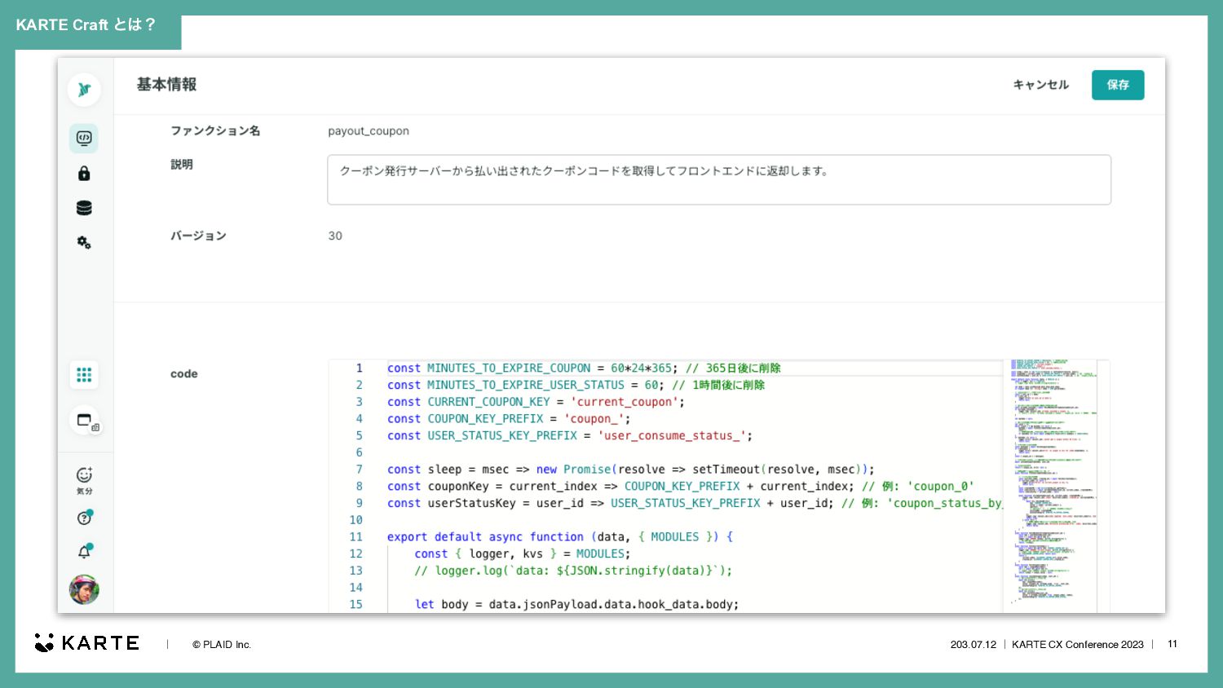The width and height of the screenshot is (1223, 688).
Task: Click the const userStatusKey code line
Action: tap(695, 503)
